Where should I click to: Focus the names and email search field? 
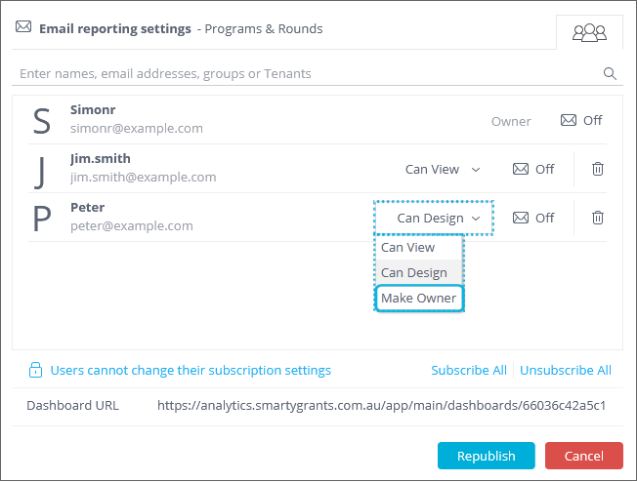(303, 73)
